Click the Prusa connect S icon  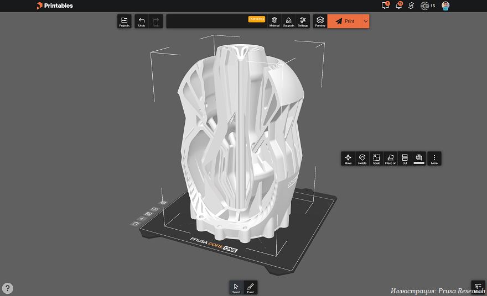[x=411, y=6]
